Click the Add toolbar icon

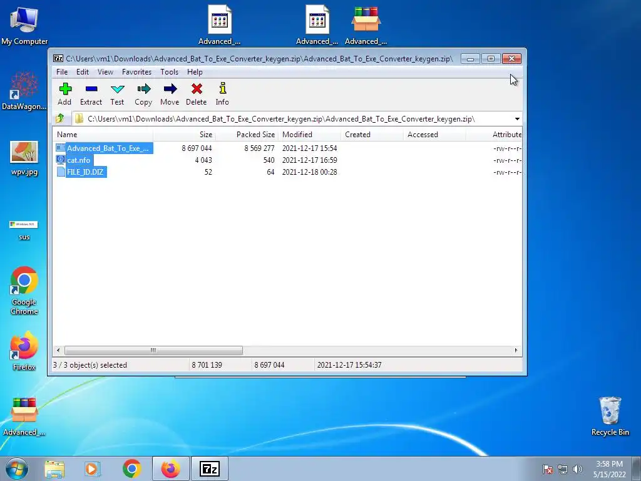tap(64, 95)
